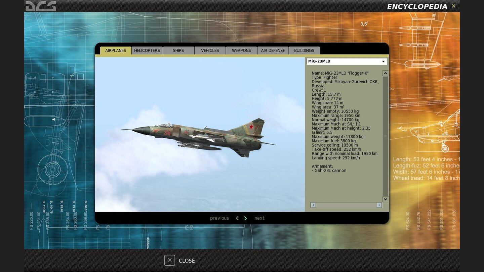
Task: Click the scroll up arrow in info panel
Action: tap(386, 73)
